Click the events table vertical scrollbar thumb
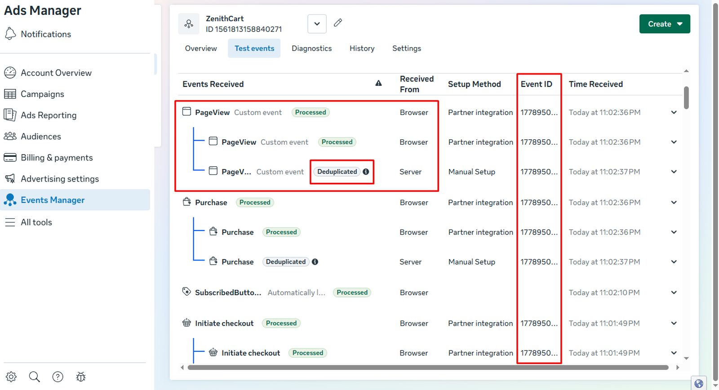Screen dimensions: 719x390 coord(686,97)
